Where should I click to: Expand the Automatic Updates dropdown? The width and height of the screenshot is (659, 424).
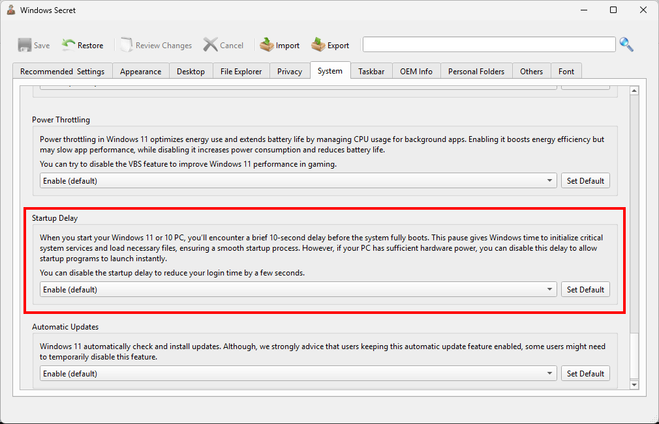tap(298, 373)
